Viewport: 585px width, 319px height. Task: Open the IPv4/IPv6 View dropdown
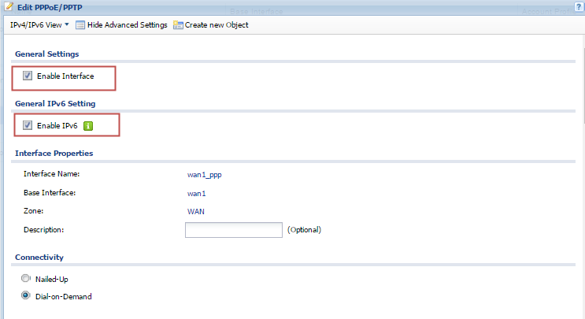(x=39, y=25)
